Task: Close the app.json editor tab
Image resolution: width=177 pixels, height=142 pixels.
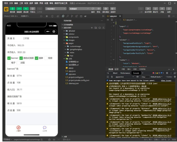Action: (x=120, y=16)
